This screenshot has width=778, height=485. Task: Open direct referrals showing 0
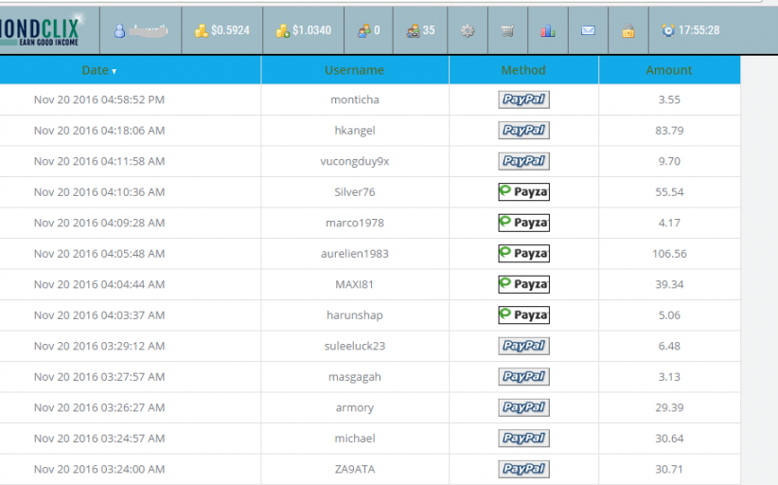click(368, 30)
